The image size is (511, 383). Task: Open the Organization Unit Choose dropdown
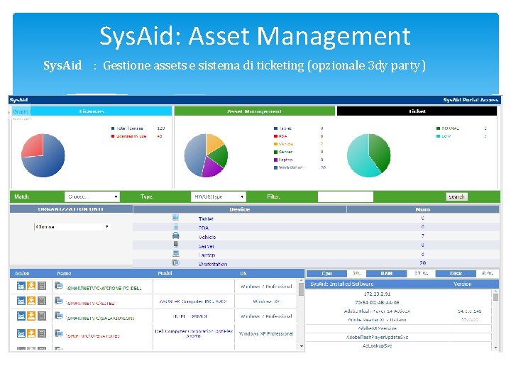tap(72, 227)
